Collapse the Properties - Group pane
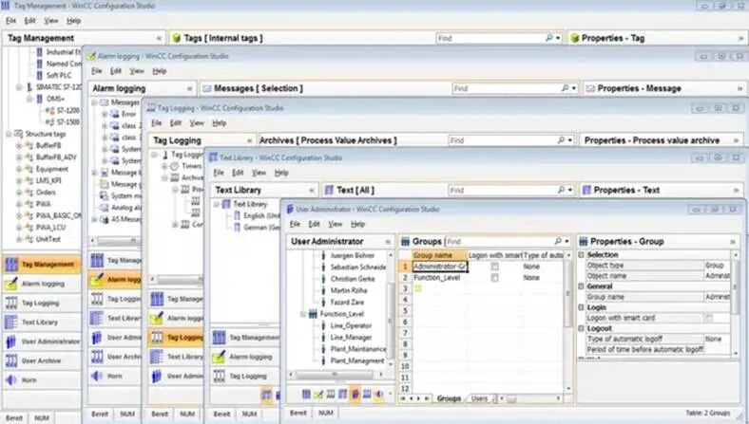This screenshot has height=424, width=749. 733,241
